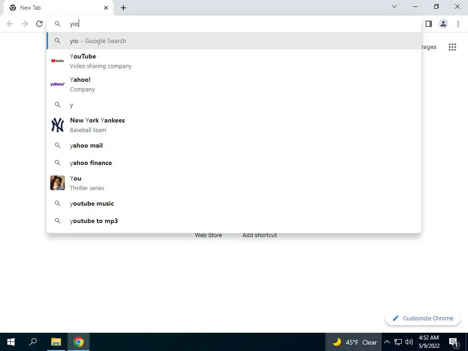Viewport: 468px width, 351px height.
Task: Open the volume tray icon
Action: [x=409, y=342]
